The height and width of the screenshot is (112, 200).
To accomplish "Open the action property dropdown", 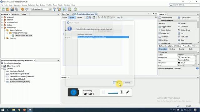I will [193, 55].
